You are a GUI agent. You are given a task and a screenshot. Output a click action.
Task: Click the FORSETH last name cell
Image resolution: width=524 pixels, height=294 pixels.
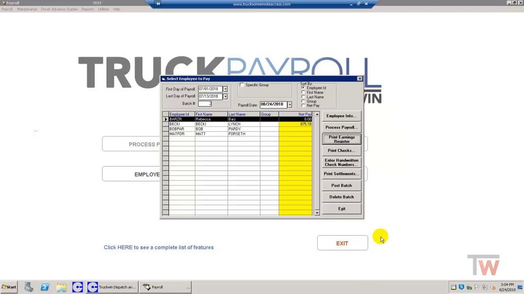pos(244,134)
